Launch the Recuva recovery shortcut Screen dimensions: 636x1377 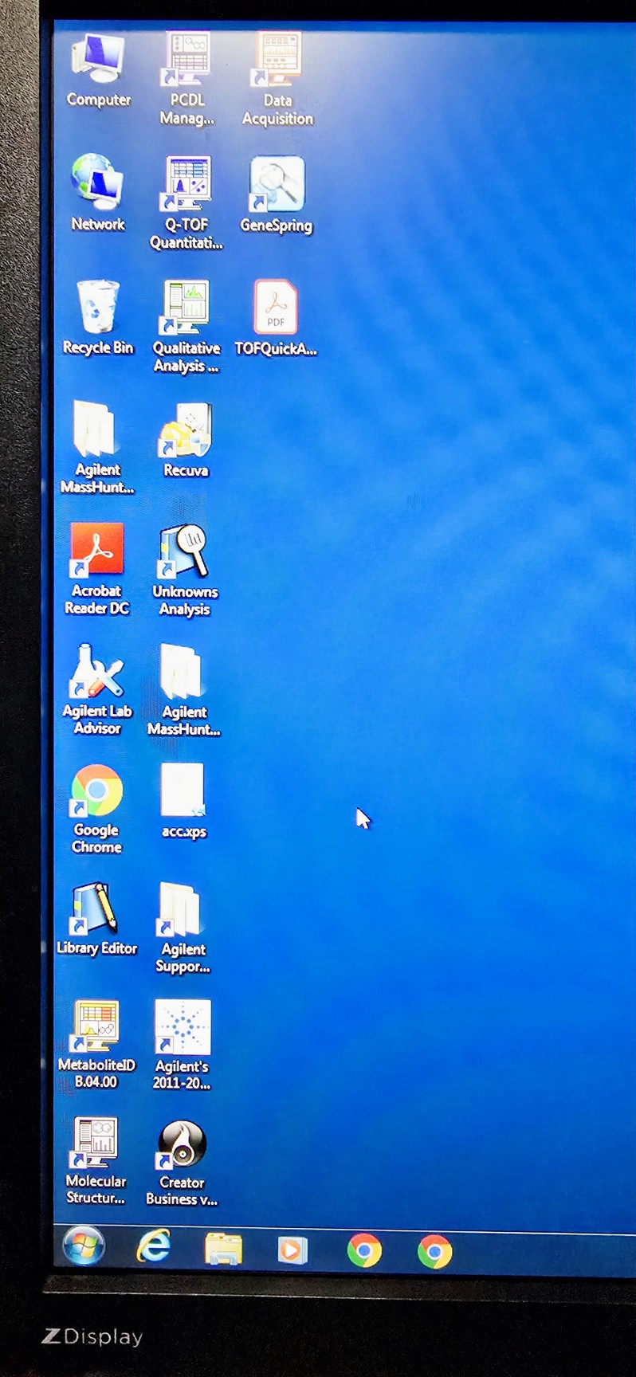tap(186, 431)
